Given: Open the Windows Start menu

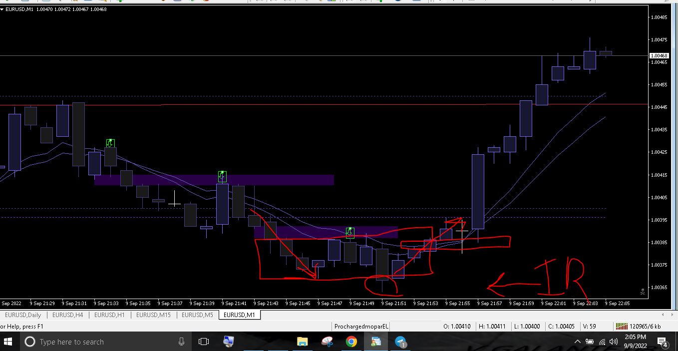Looking at the screenshot, I should [x=8, y=342].
